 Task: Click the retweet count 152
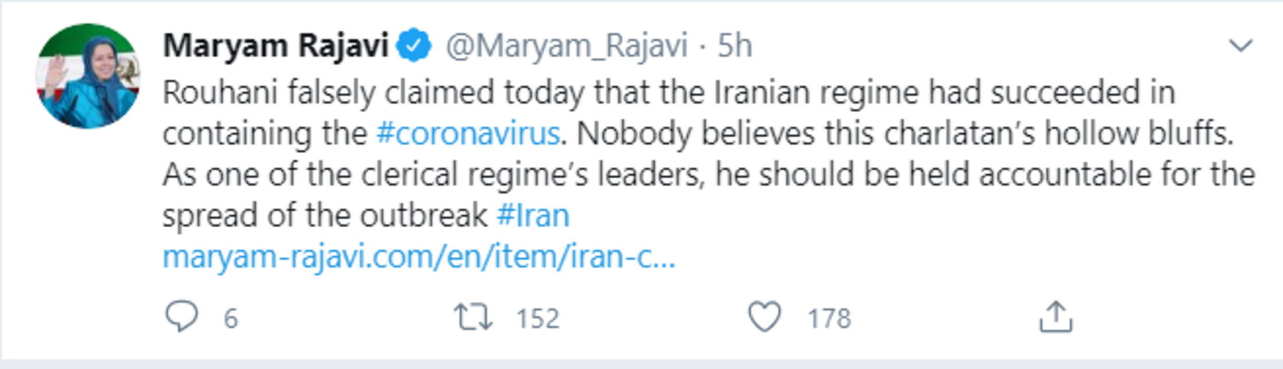click(x=538, y=319)
